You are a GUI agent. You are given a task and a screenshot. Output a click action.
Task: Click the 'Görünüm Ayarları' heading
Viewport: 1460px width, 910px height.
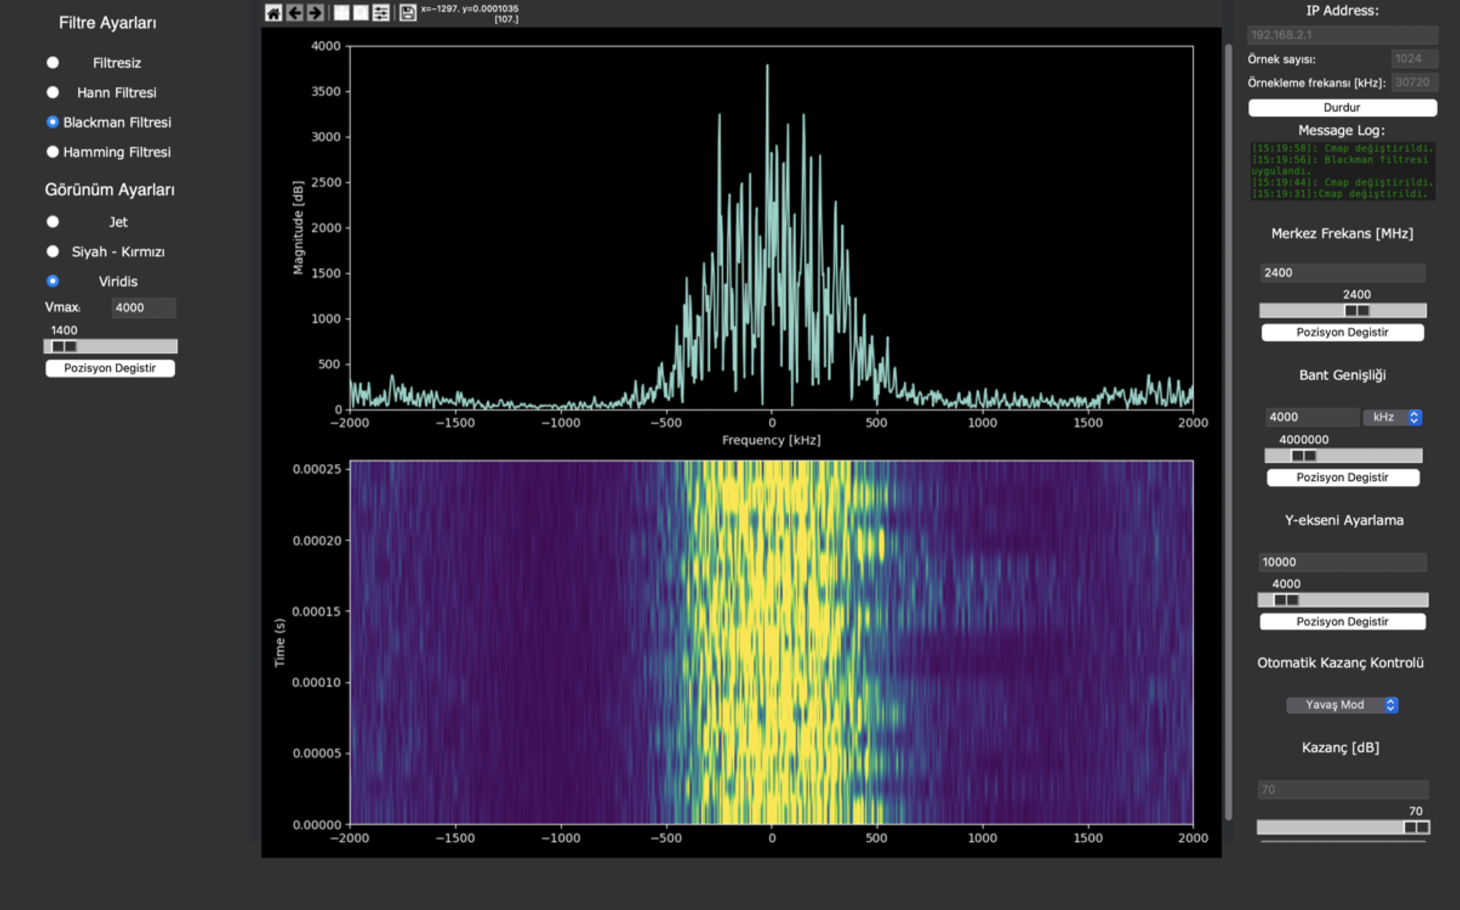(x=109, y=189)
